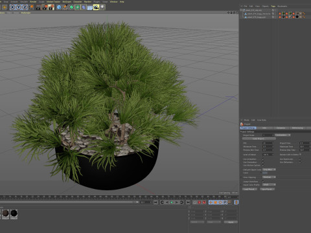Open the Character menu
Image resolution: width=311 pixels, height=233 pixels.
coord(77,1)
